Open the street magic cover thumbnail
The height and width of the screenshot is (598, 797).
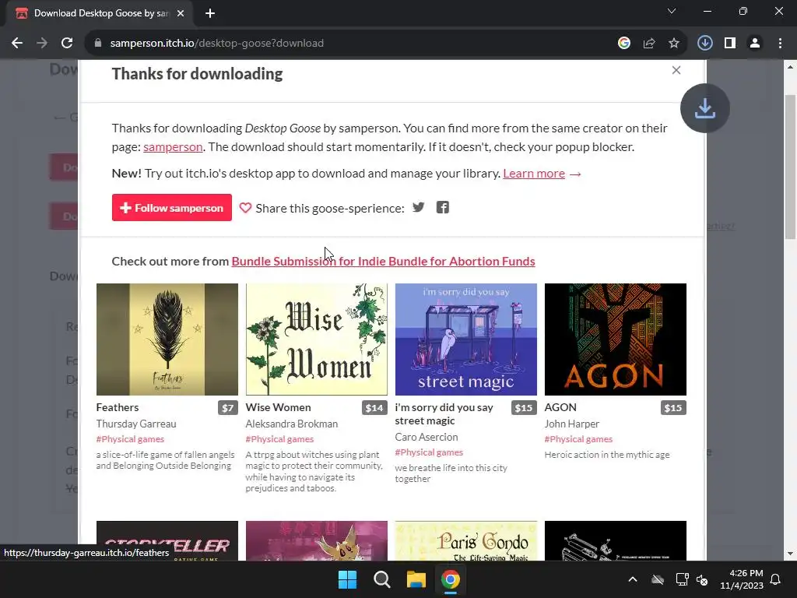[466, 339]
